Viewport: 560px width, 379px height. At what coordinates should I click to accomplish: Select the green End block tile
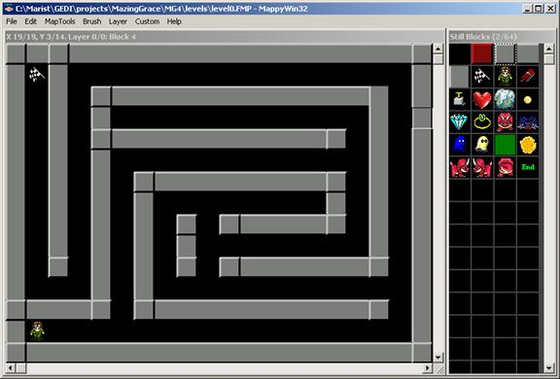point(528,167)
